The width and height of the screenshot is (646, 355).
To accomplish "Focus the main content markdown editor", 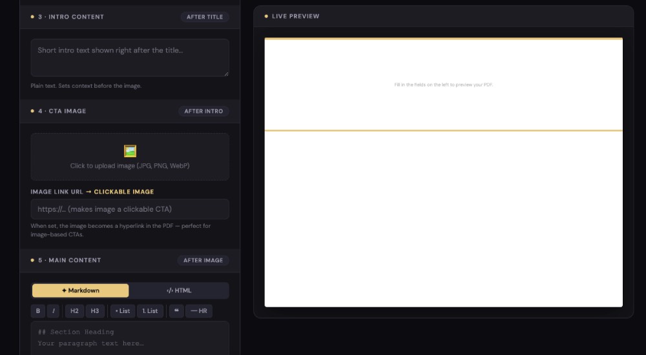I will pos(130,338).
